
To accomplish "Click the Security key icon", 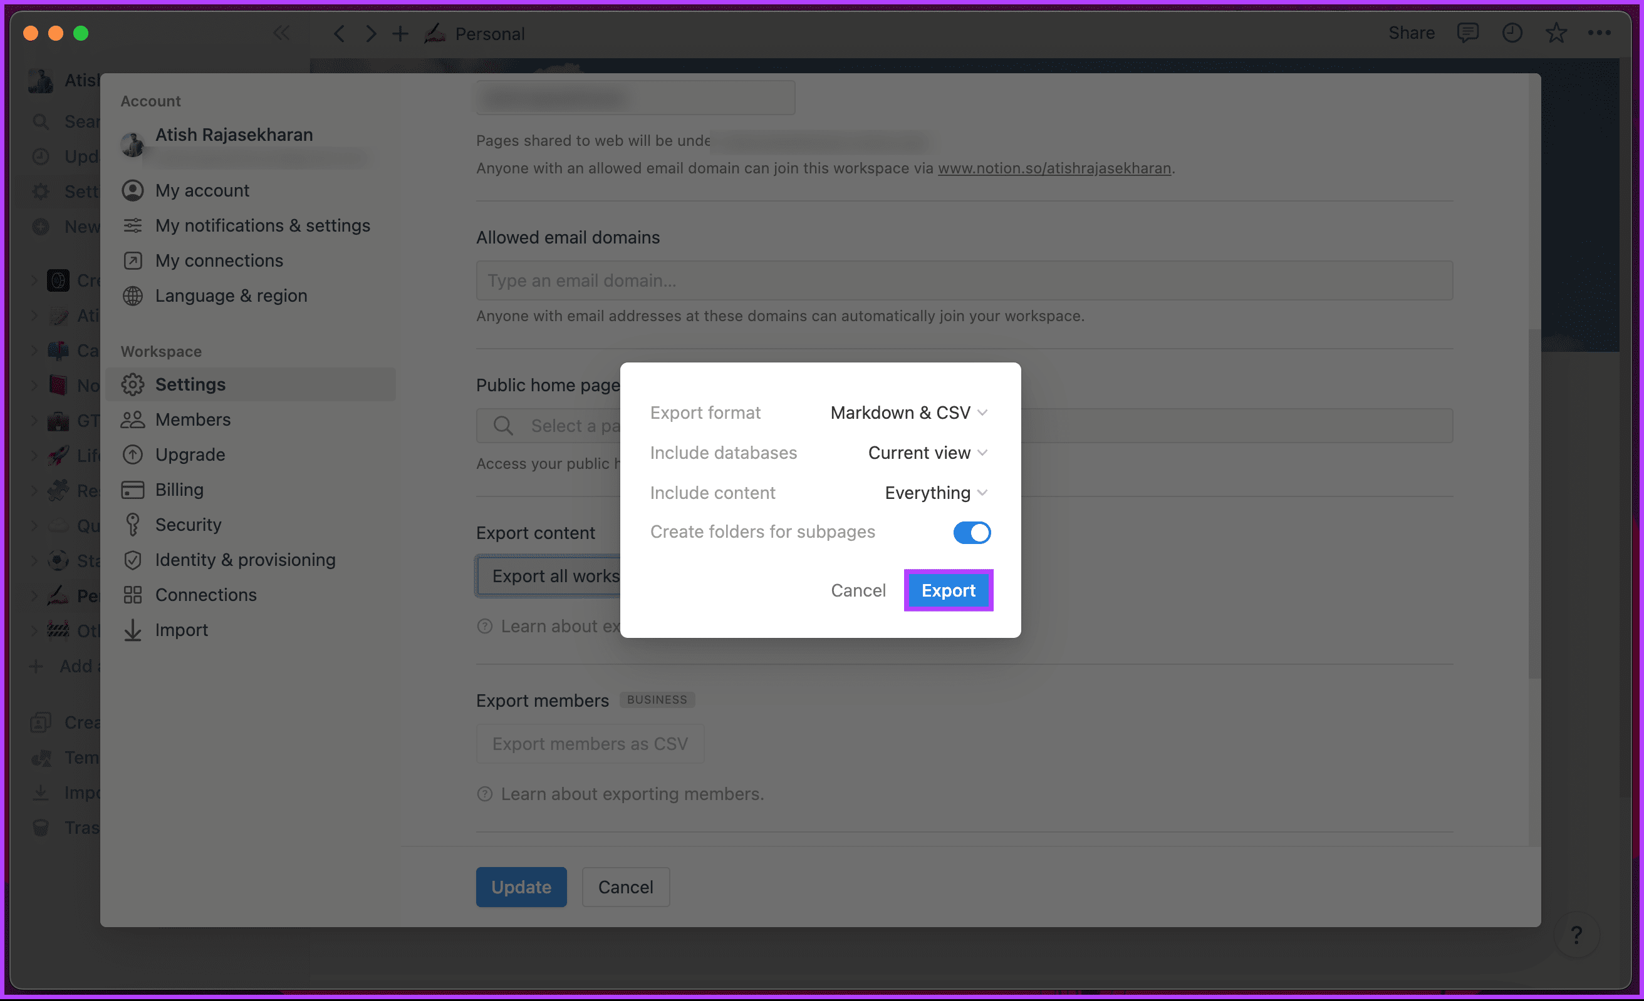I will pyautogui.click(x=133, y=525).
